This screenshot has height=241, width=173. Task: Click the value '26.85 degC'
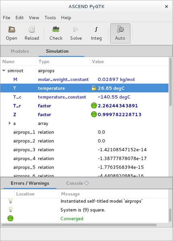111,88
